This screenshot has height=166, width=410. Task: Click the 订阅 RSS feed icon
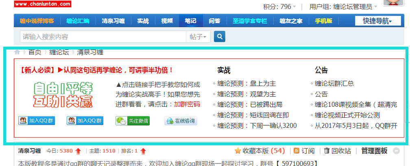(x=297, y=151)
